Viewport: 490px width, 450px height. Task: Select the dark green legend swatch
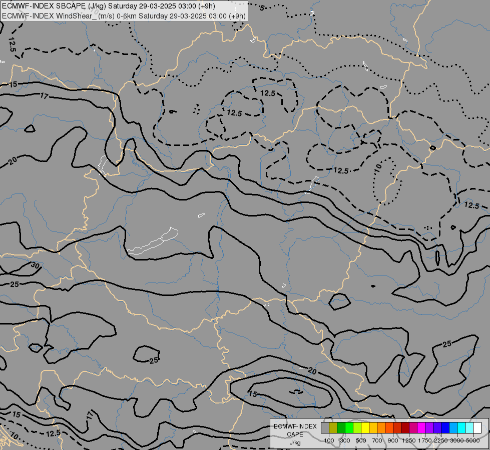click(x=341, y=427)
